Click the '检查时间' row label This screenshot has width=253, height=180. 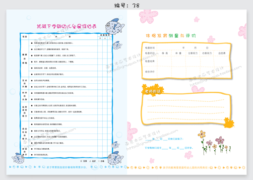pos(150,48)
